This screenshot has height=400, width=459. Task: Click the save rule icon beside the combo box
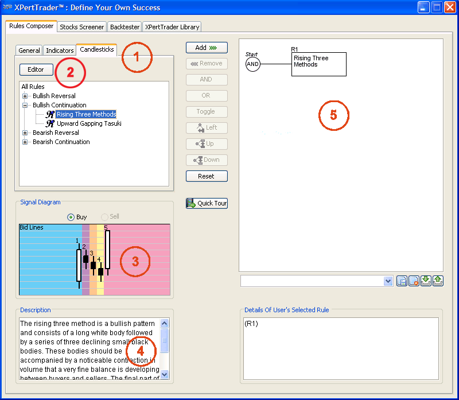point(402,281)
